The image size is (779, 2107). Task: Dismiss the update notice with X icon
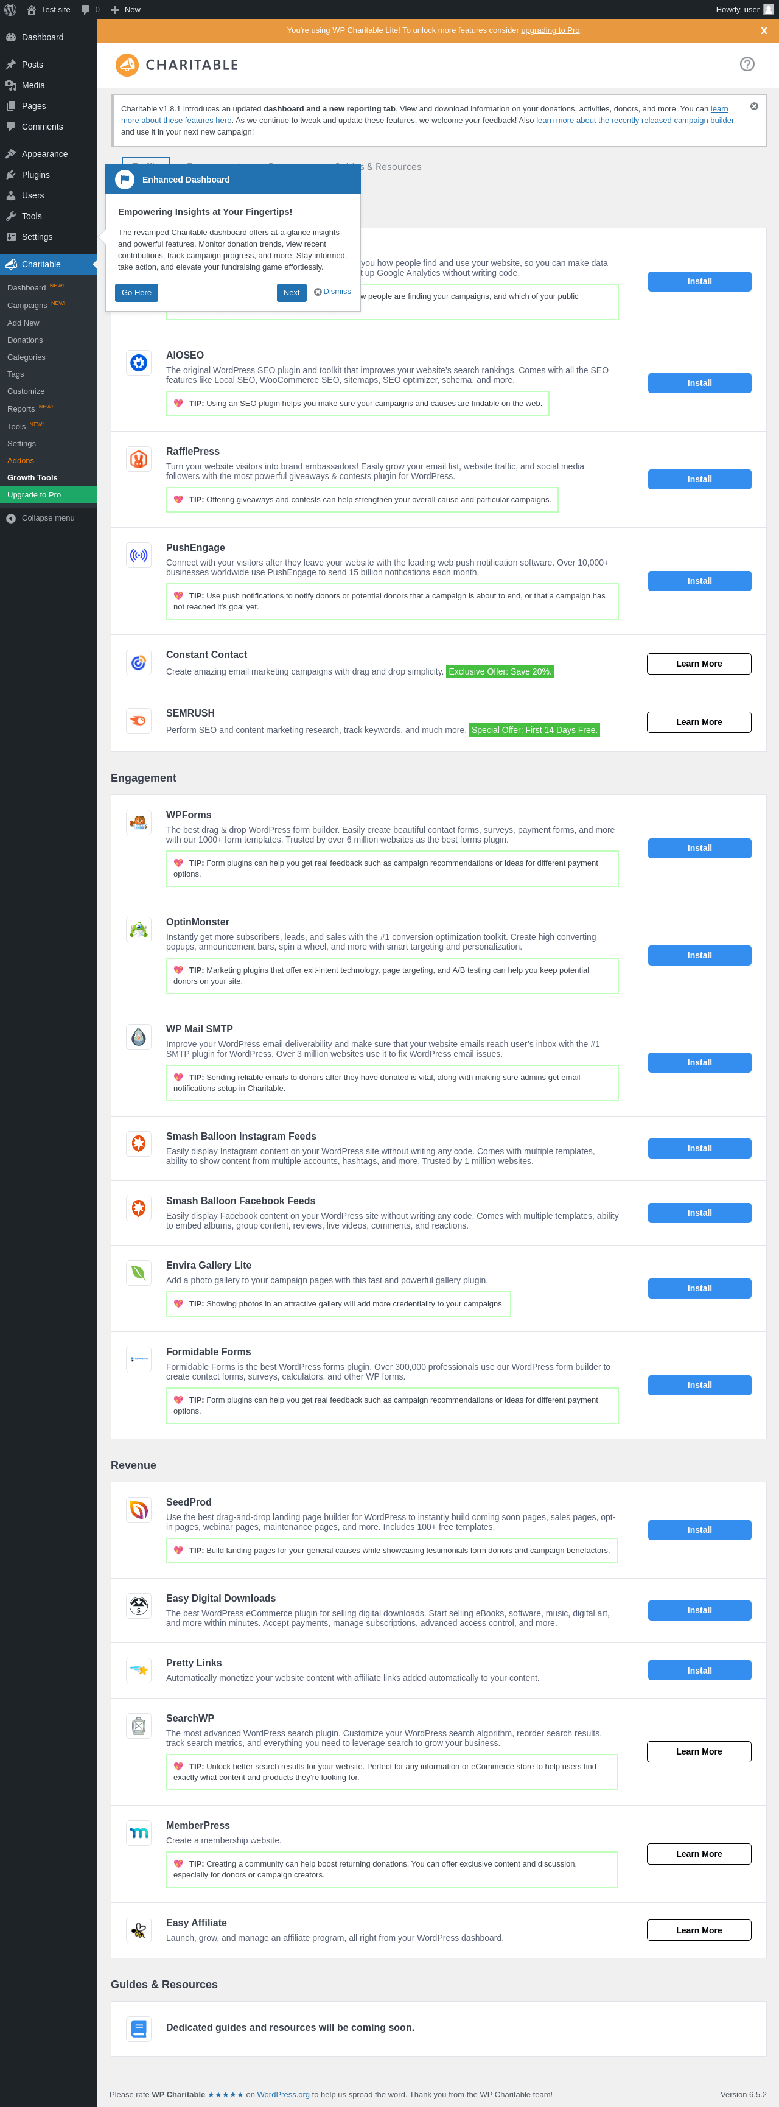pyautogui.click(x=753, y=107)
